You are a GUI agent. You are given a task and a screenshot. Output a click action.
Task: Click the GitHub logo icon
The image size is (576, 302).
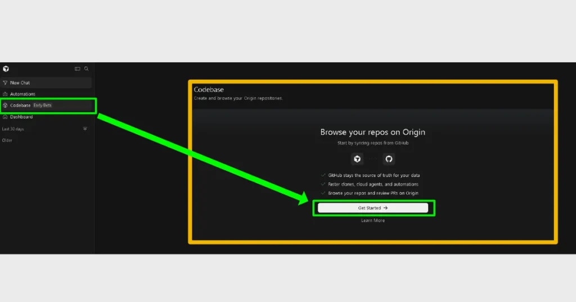tap(389, 159)
